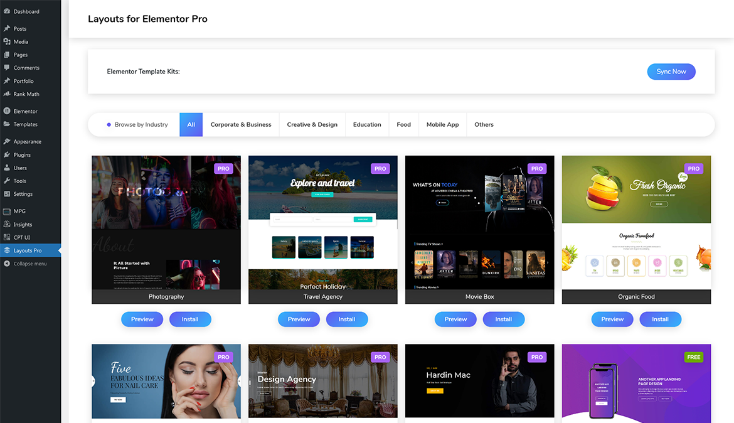Click the CPT UI grid icon

pyautogui.click(x=6, y=237)
